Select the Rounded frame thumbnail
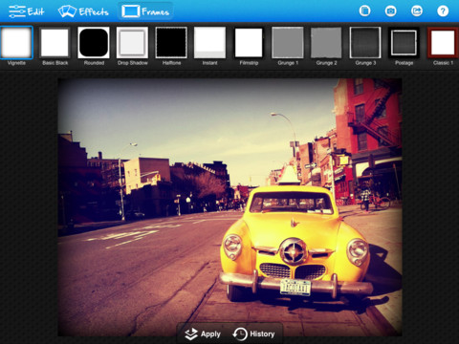The image size is (459, 344). (94, 43)
